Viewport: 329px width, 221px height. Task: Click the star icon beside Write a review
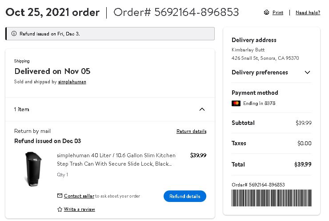tap(60, 209)
